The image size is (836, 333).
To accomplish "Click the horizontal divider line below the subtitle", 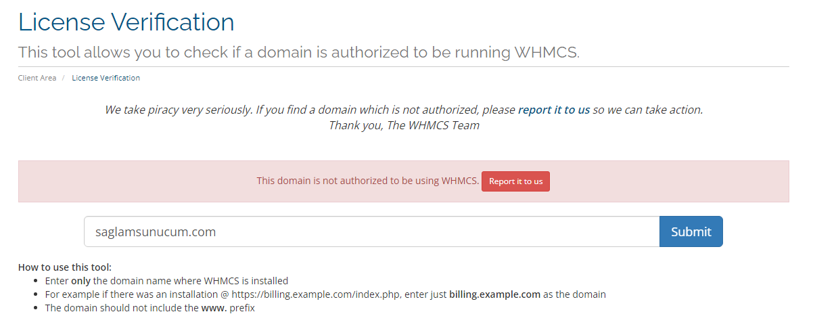I will (x=404, y=66).
